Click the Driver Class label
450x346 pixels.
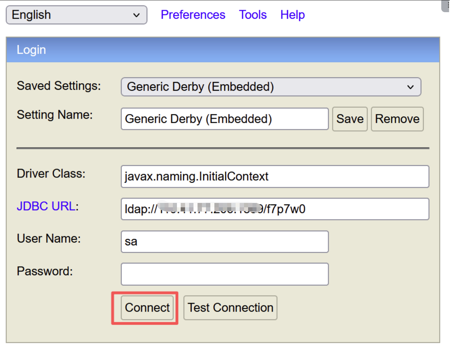(51, 174)
